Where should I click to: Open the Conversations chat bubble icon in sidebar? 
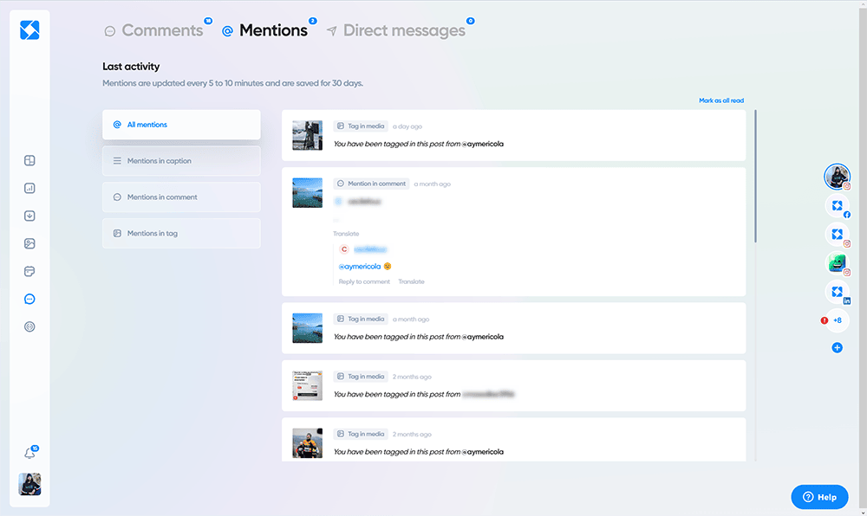29,299
